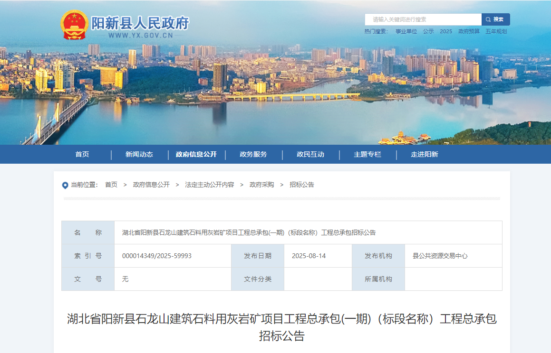Open 主题专栏 in the navigation bar
Viewport: 551px width, 353px height.
coord(367,154)
